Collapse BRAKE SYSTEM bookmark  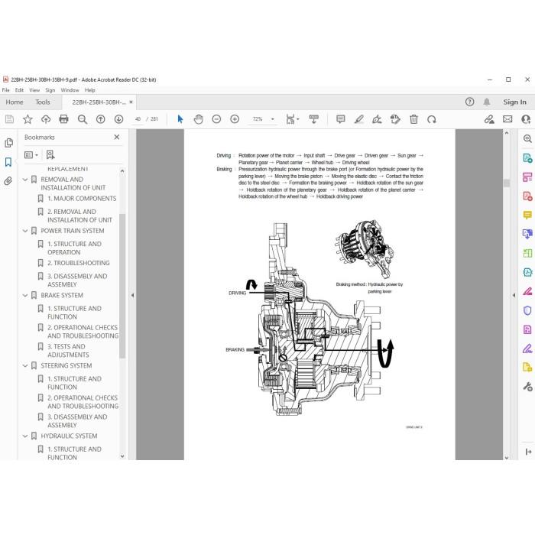(25, 295)
